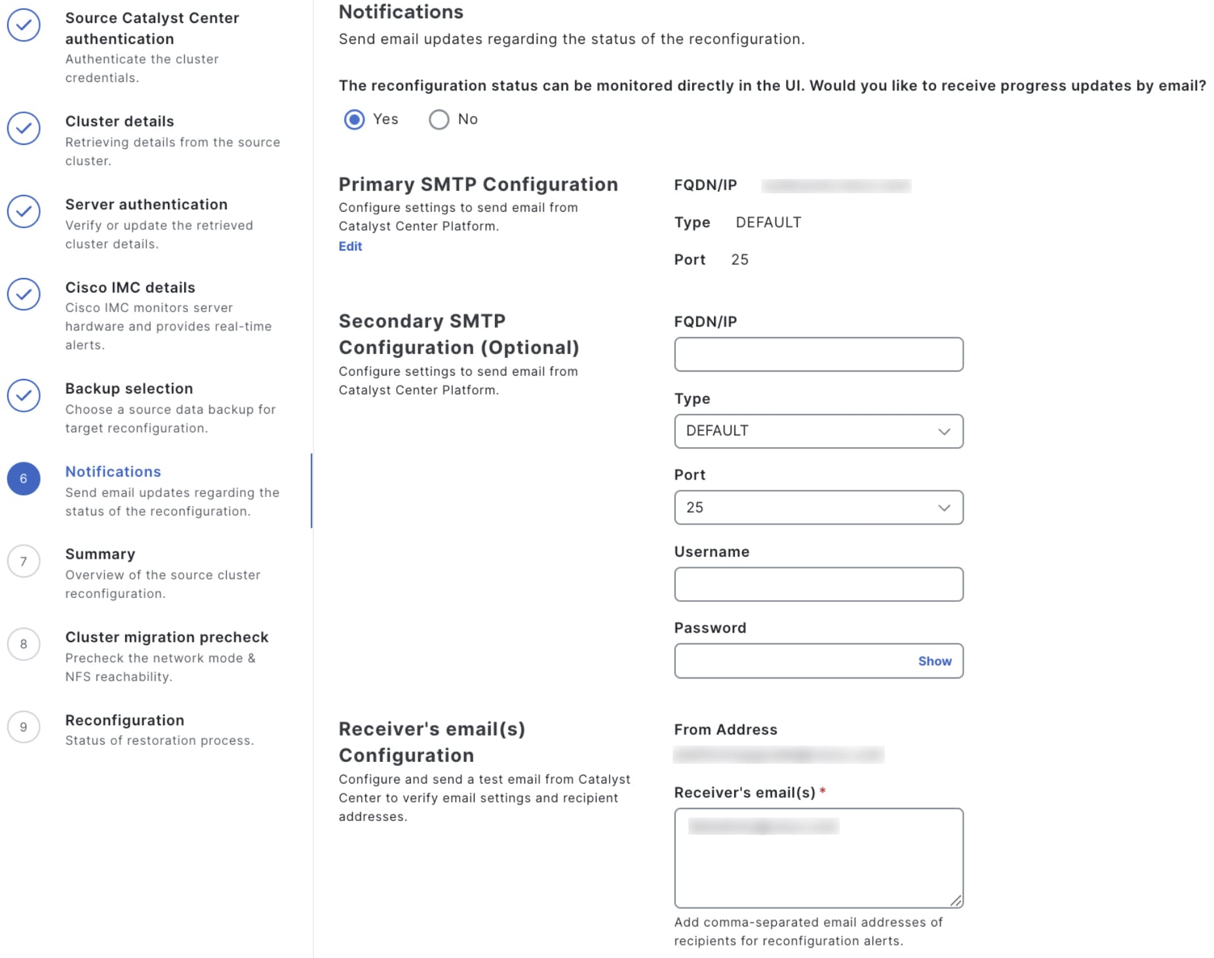The image size is (1214, 958).
Task: Click the Receiver's email(s) Configuration heading
Action: coord(432,742)
